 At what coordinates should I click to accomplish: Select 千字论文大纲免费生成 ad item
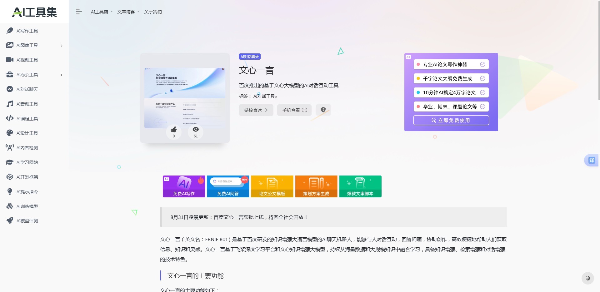(451, 78)
